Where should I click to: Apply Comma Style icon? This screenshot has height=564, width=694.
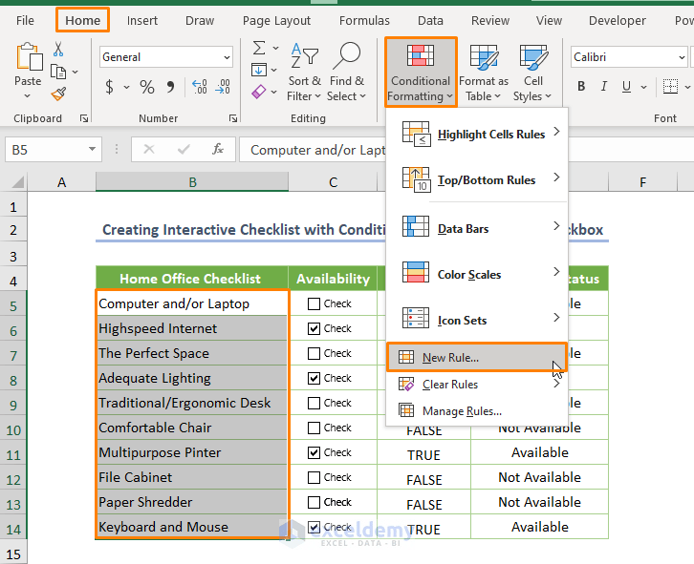point(170,87)
